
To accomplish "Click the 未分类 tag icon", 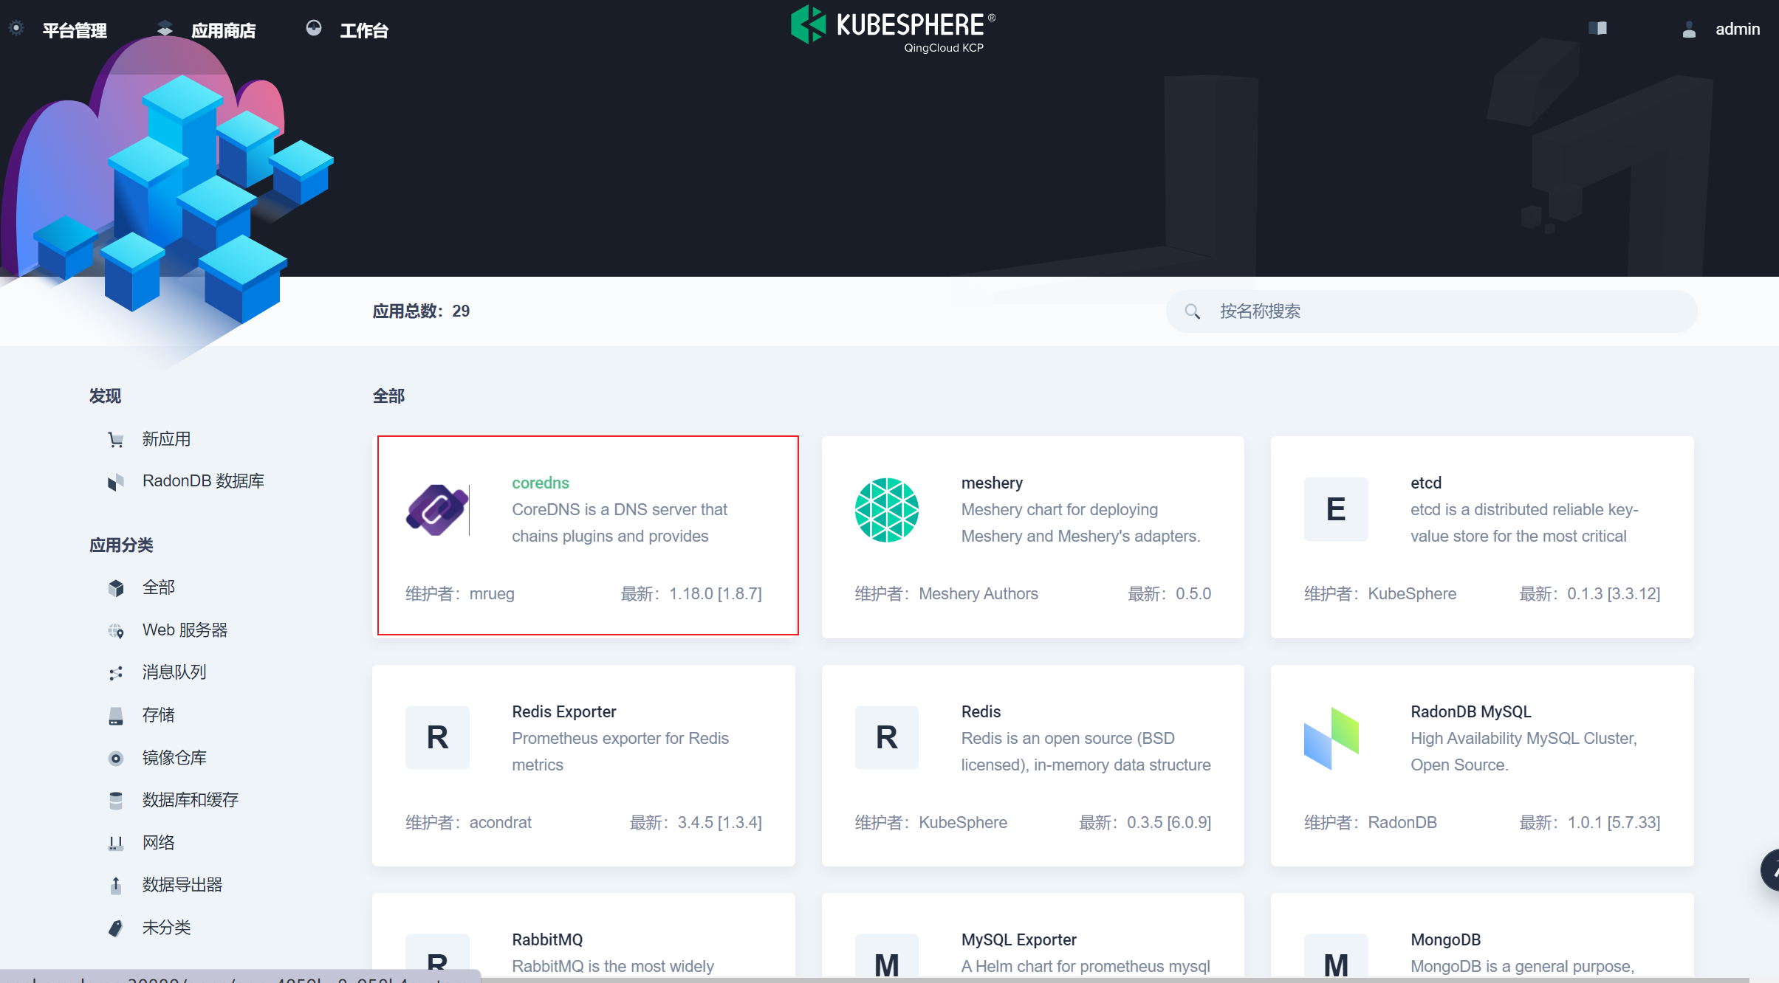I will [116, 928].
